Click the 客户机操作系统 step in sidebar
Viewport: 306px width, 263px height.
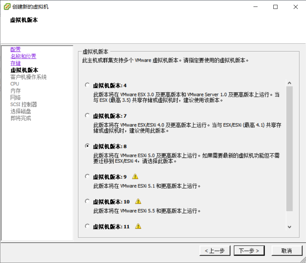[29, 77]
